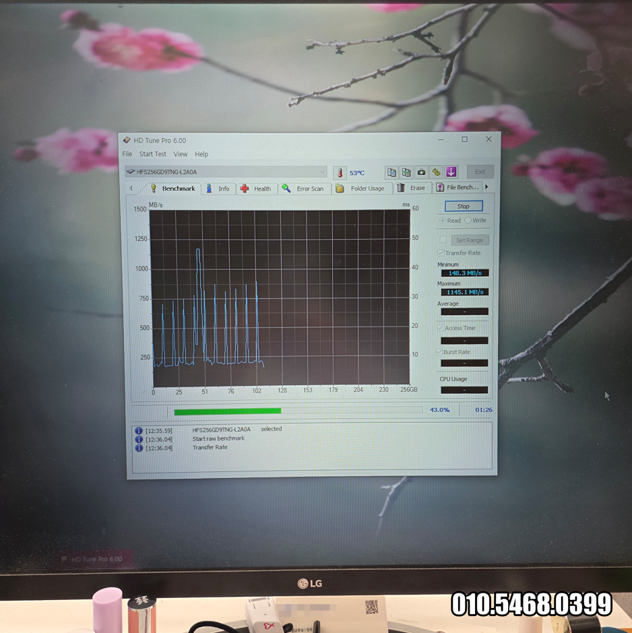Click the purple download arrow icon
This screenshot has width=632, height=633.
click(451, 172)
